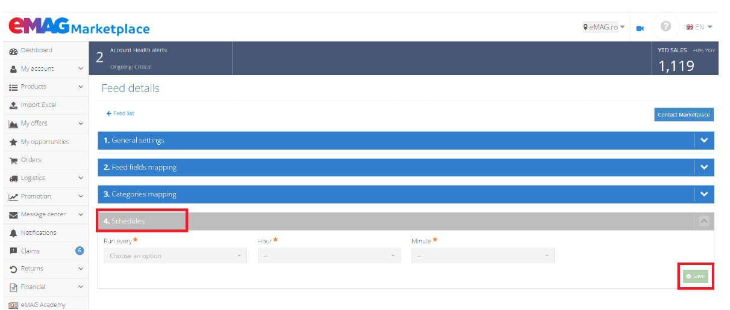Click the Feed details heading
730x310 pixels.
tap(131, 88)
